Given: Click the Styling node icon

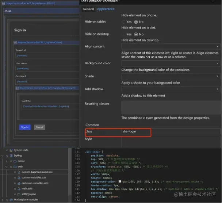Looking at the screenshot, I should point(11,156).
